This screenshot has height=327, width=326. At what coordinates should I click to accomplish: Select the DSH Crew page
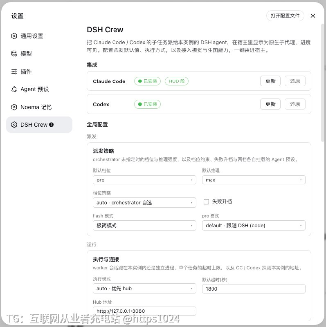coord(39,125)
